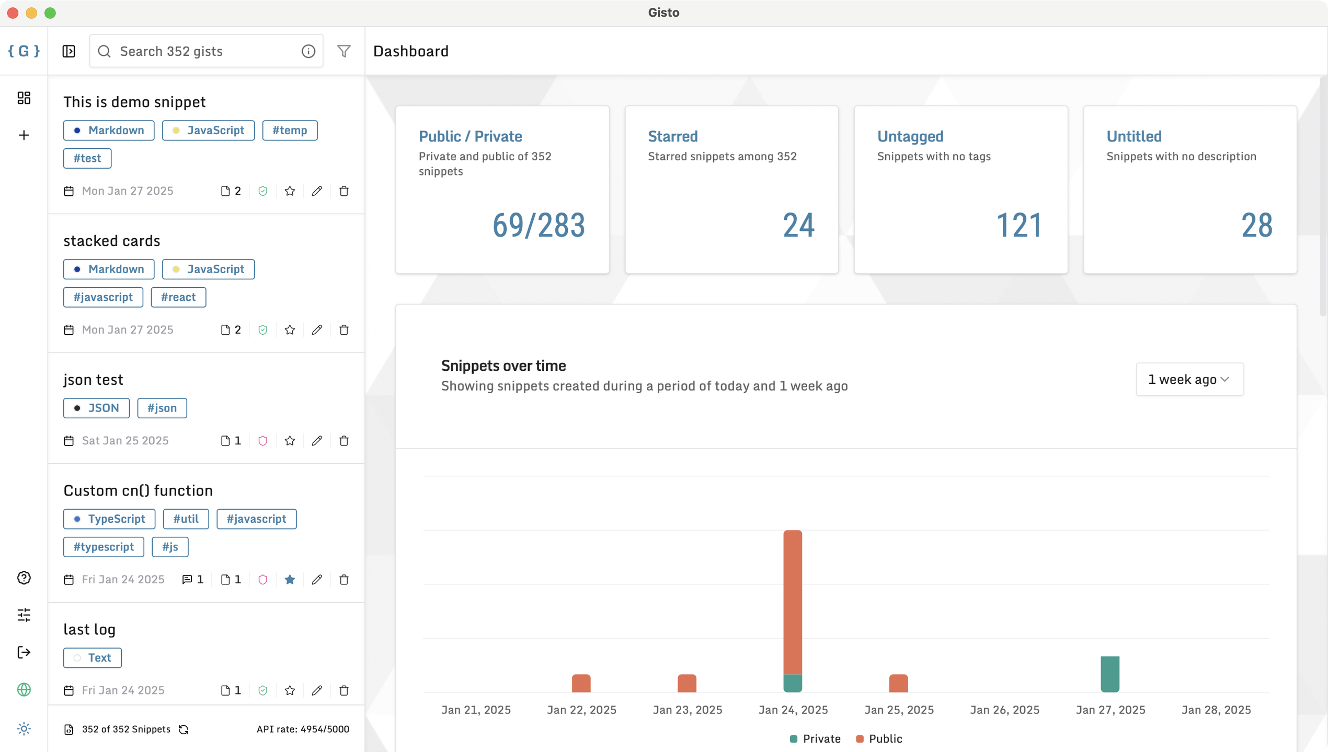Open the dashboard grid icon in sidebar
The image size is (1328, 752).
(24, 98)
